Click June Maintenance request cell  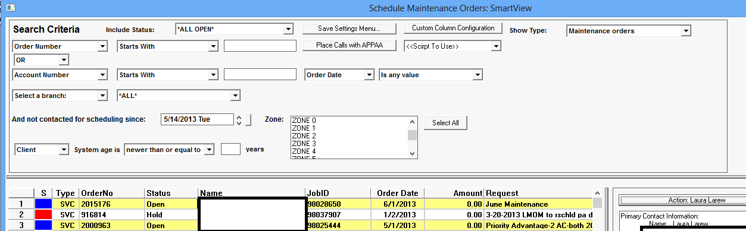(x=539, y=204)
